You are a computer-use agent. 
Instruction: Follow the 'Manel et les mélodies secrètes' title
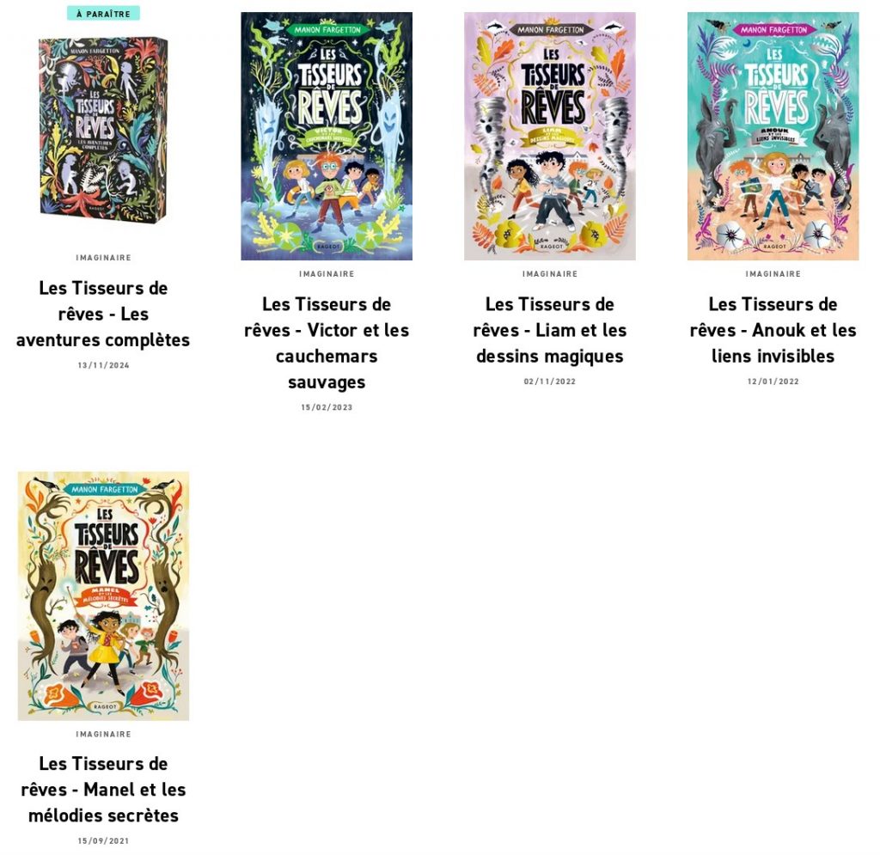pos(103,790)
